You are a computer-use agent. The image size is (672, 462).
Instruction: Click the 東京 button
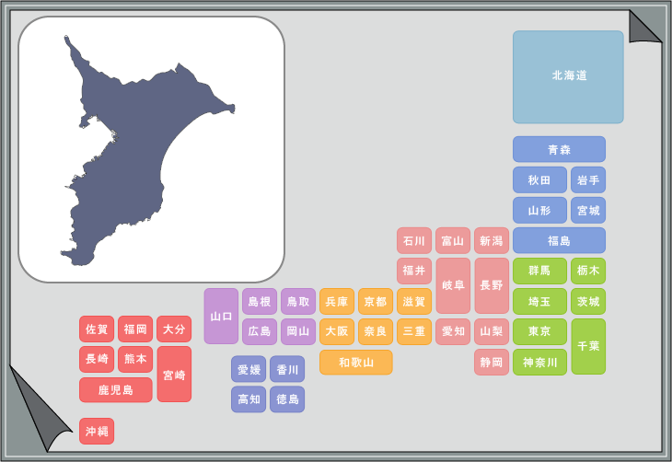(x=539, y=331)
